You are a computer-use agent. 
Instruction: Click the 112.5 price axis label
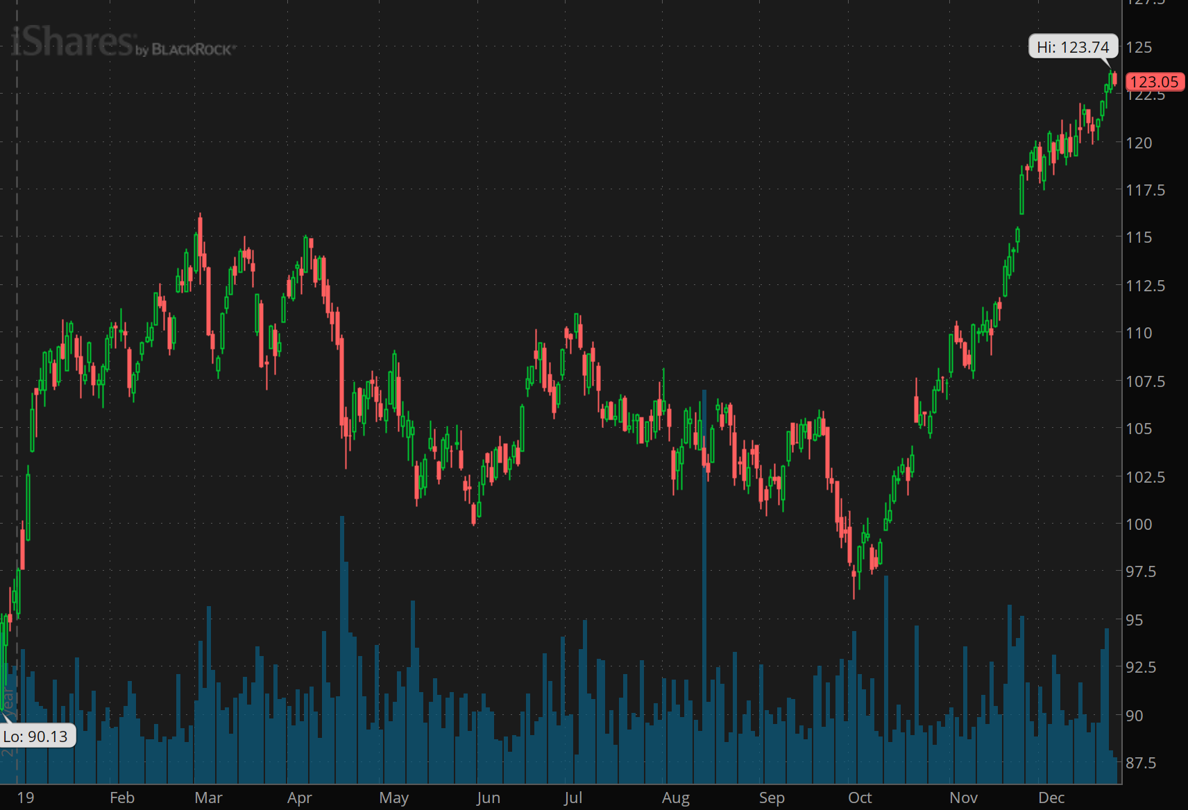click(1146, 286)
